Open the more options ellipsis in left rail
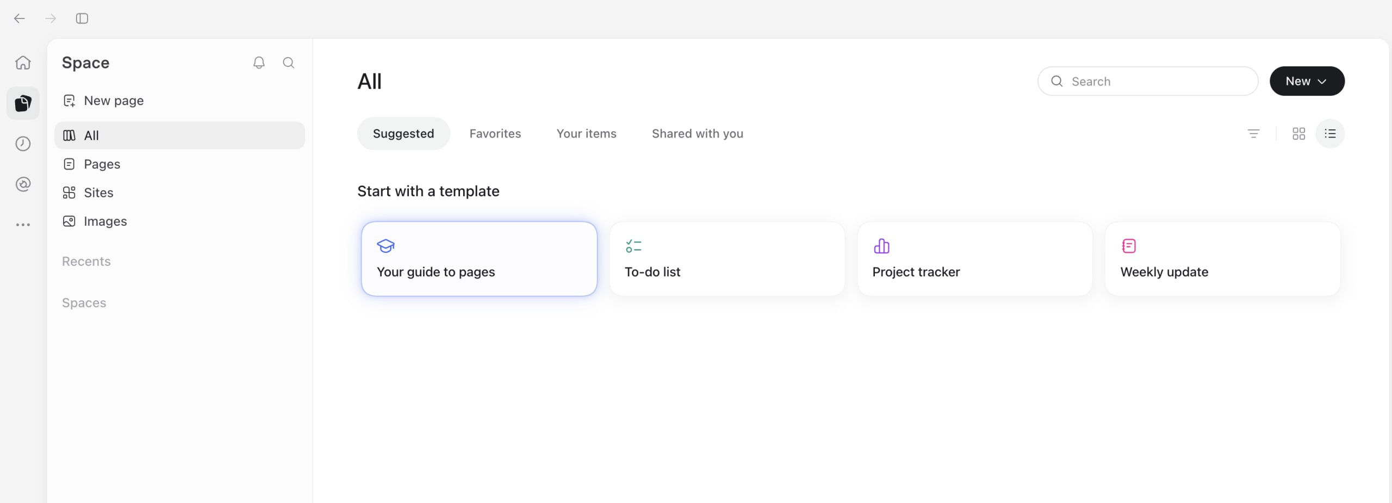The height and width of the screenshot is (503, 1392). click(x=23, y=225)
